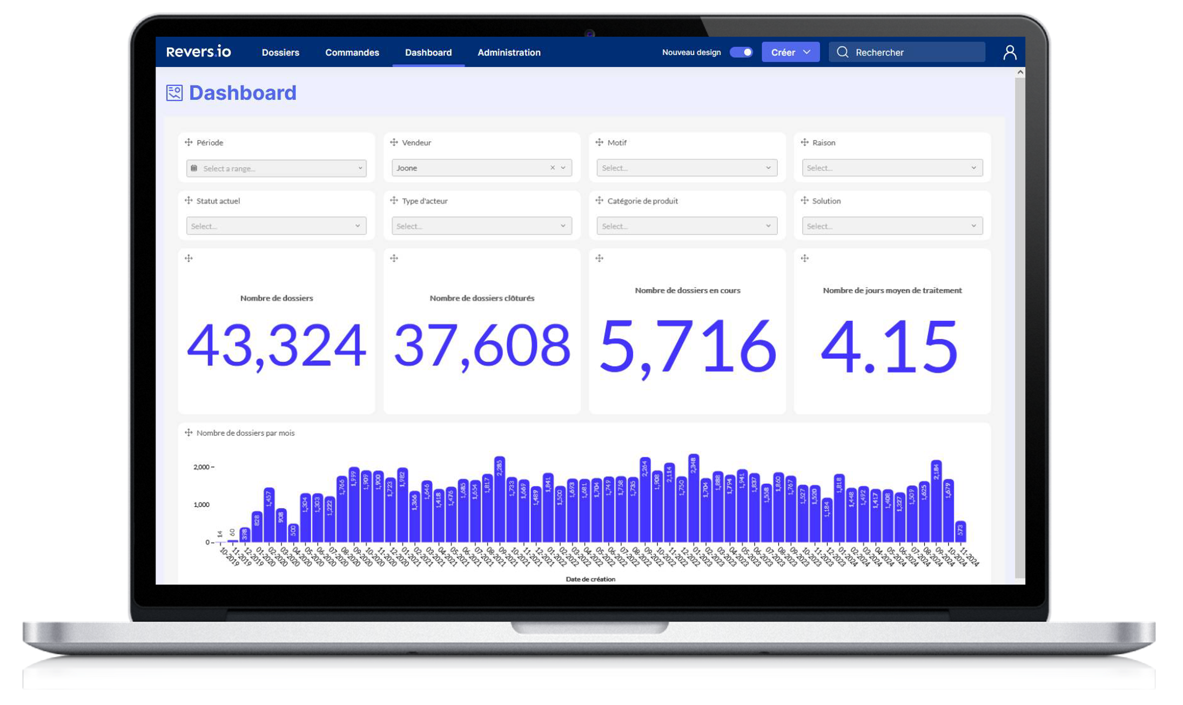Expand the Catégorie de produit dropdown
Image resolution: width=1183 pixels, height=705 pixels.
click(687, 226)
